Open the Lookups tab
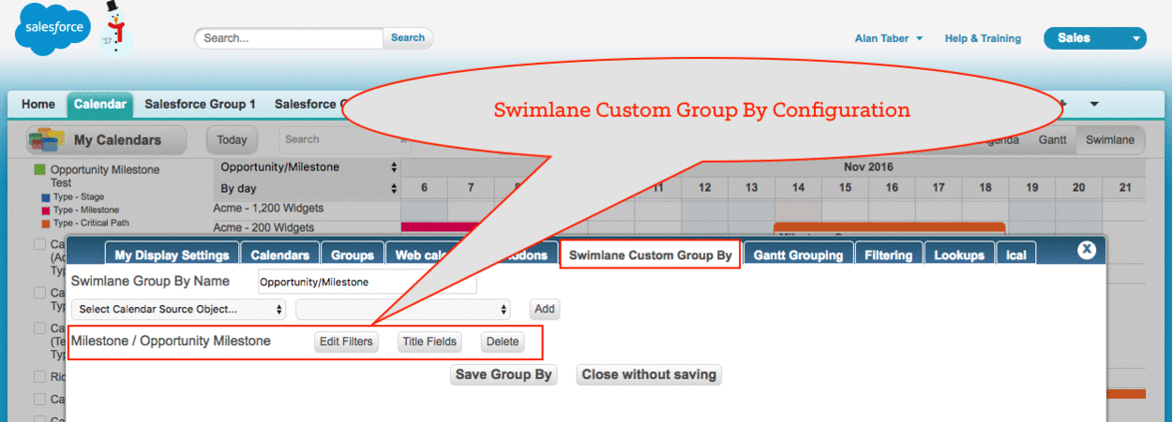The width and height of the screenshot is (1173, 422). tap(959, 255)
